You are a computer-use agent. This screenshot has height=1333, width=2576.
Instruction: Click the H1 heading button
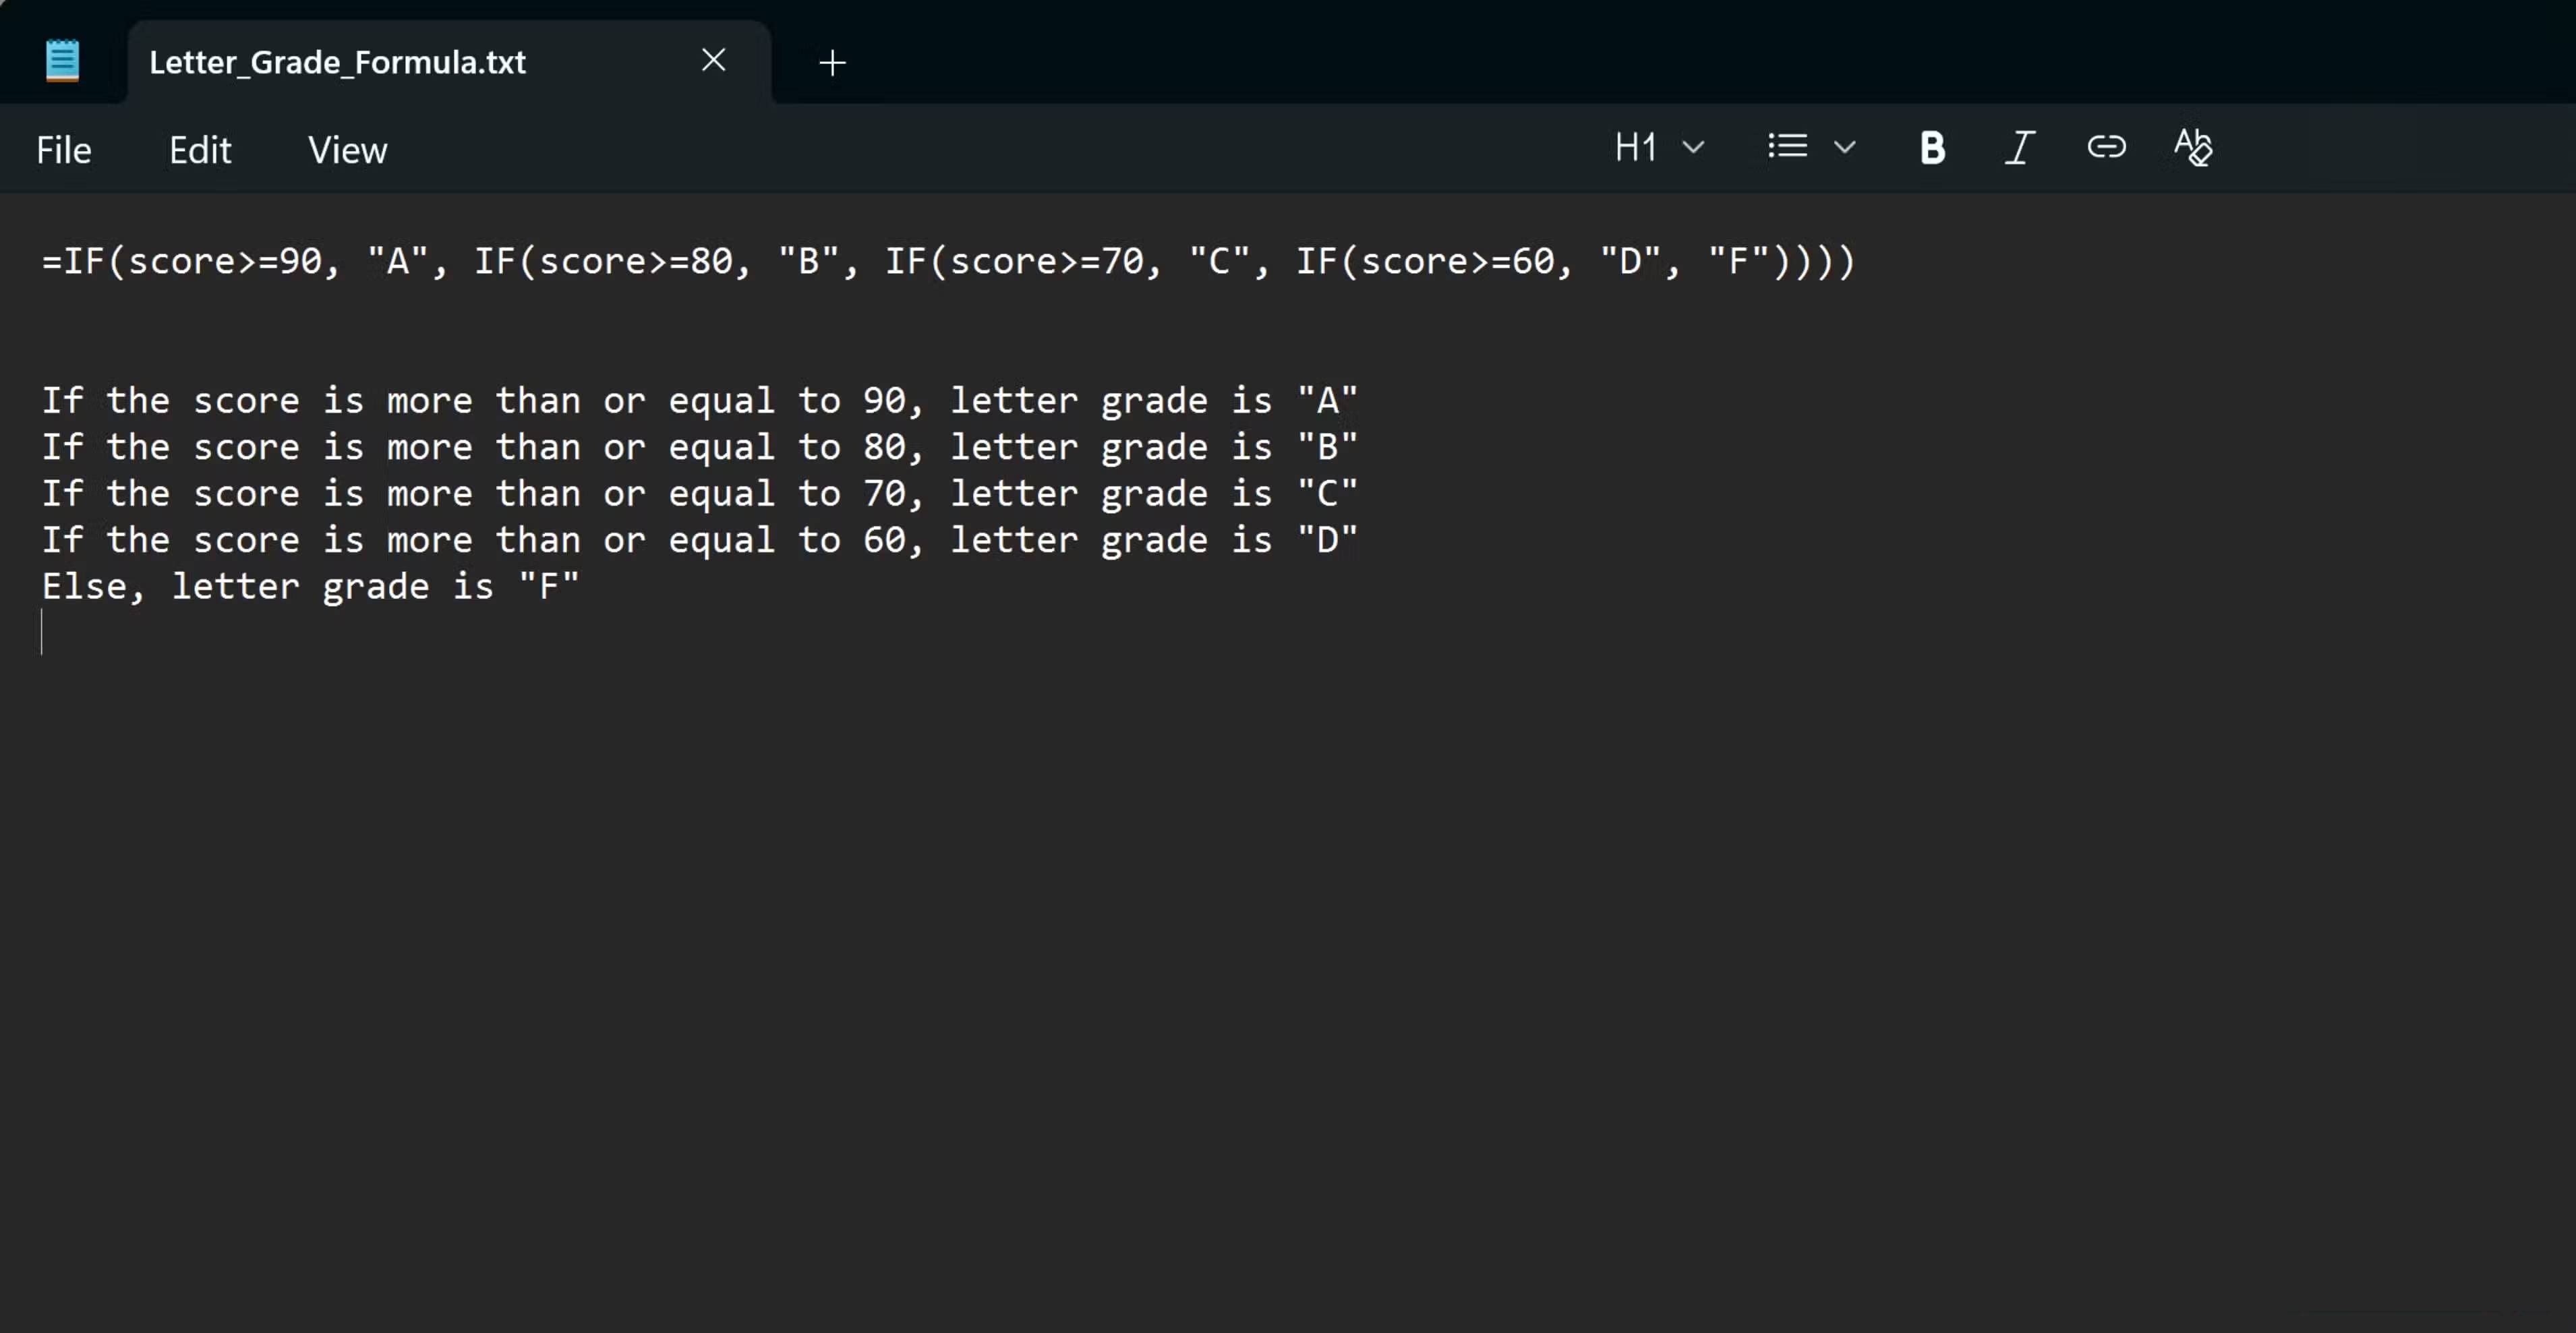pyautogui.click(x=1636, y=148)
